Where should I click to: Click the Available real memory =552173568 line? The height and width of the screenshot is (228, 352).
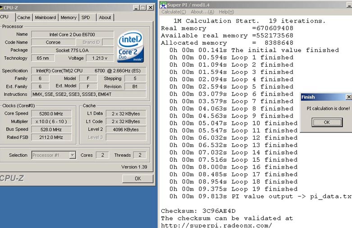[227, 36]
